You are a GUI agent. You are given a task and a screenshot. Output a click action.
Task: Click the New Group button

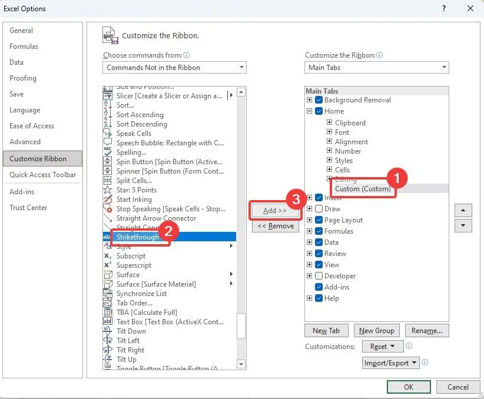point(377,331)
